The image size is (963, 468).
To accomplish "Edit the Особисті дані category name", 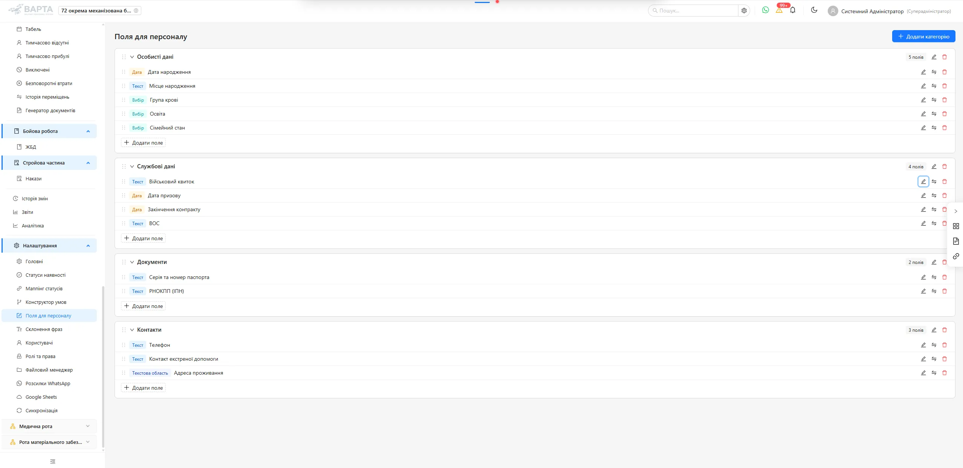I will (934, 57).
